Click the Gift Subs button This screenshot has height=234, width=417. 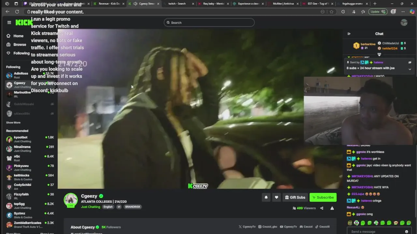point(295,197)
